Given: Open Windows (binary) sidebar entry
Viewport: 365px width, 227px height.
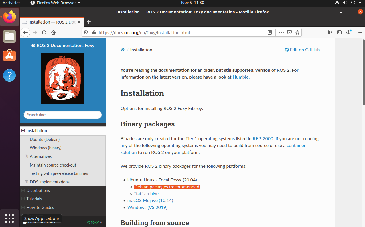Looking at the screenshot, I should (x=46, y=148).
